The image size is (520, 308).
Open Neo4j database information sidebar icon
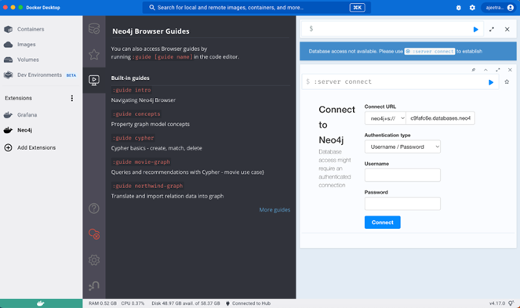coord(94,28)
